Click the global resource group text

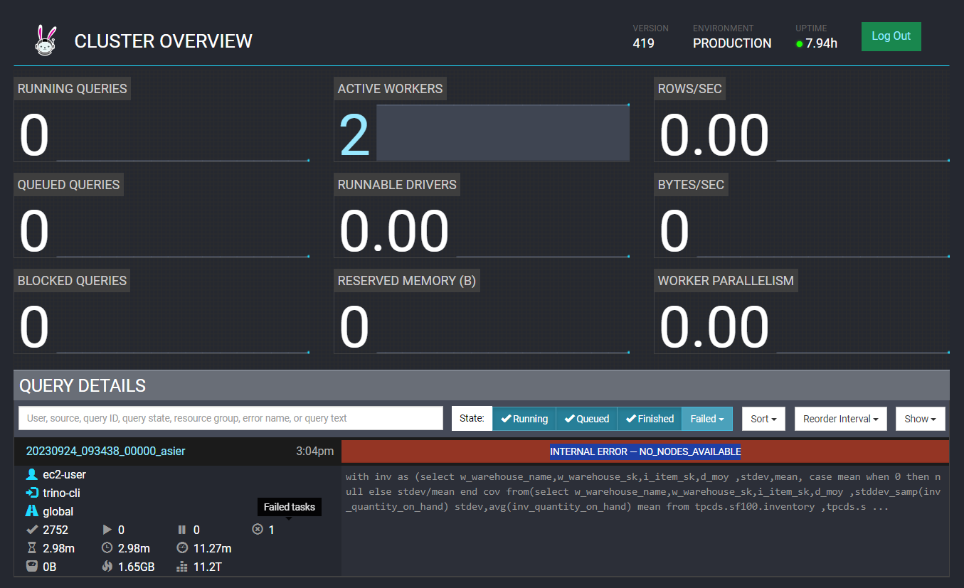[58, 511]
